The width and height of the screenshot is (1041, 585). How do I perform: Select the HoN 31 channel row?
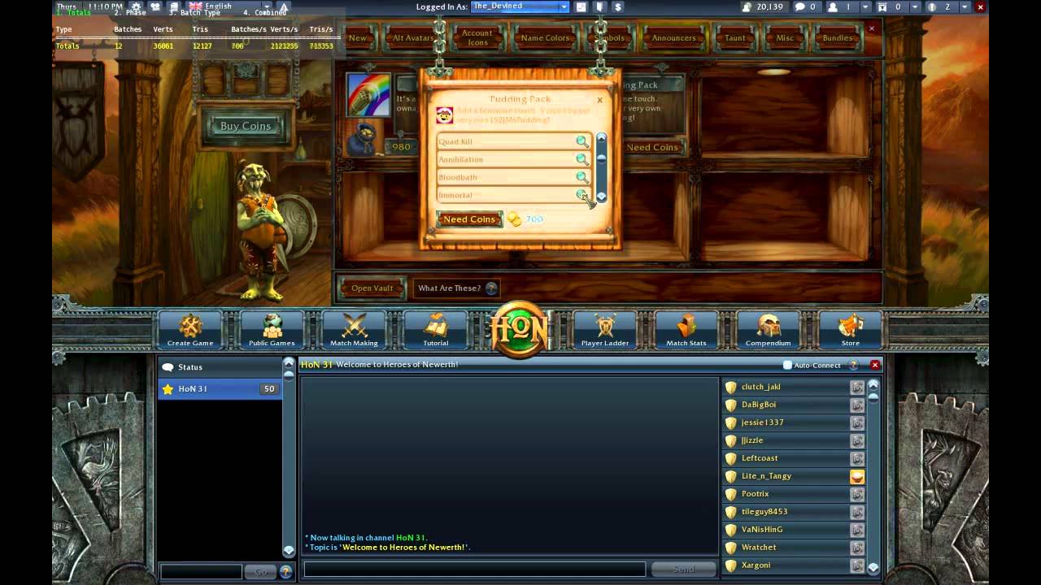tap(220, 389)
